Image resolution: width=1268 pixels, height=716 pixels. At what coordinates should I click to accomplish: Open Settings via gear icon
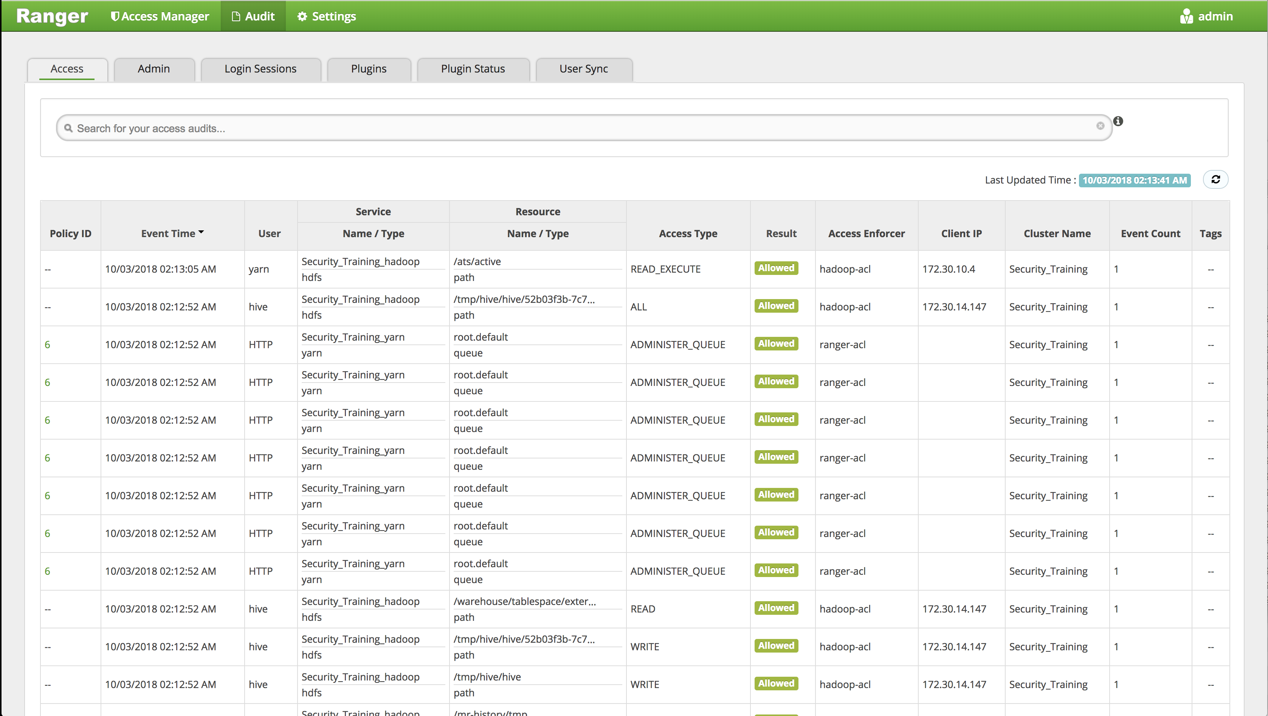(x=302, y=16)
